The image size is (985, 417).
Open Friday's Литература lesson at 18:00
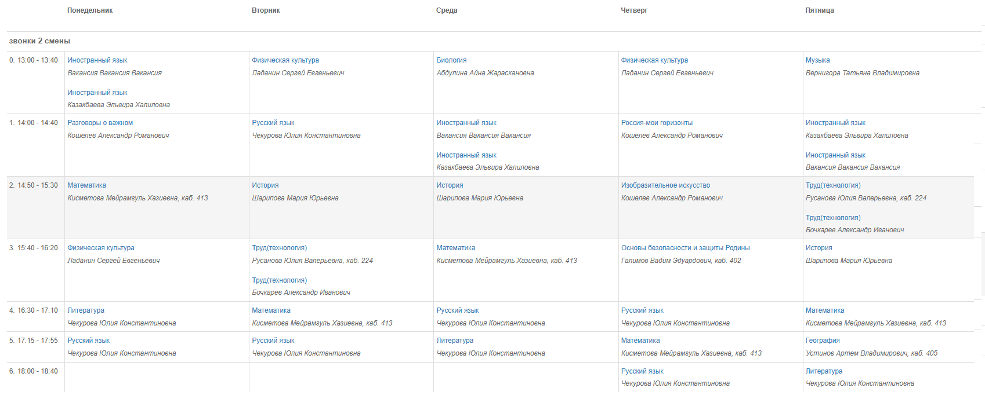(x=824, y=371)
